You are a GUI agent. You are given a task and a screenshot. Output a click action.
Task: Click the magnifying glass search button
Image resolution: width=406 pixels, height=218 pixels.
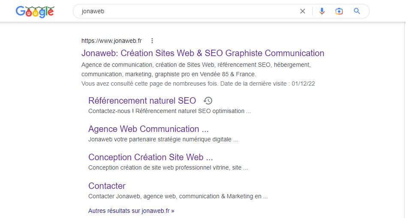[x=357, y=11]
